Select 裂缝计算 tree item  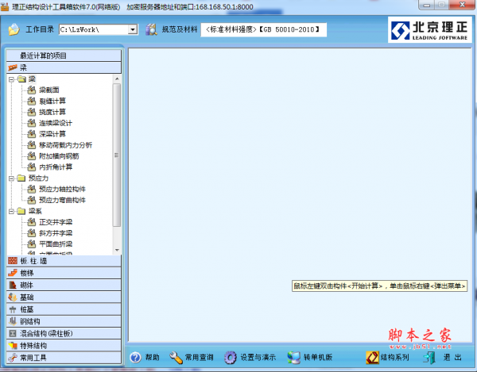(52, 101)
